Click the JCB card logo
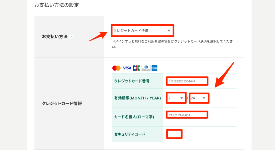This screenshot has height=150, width=275. coord(136,68)
